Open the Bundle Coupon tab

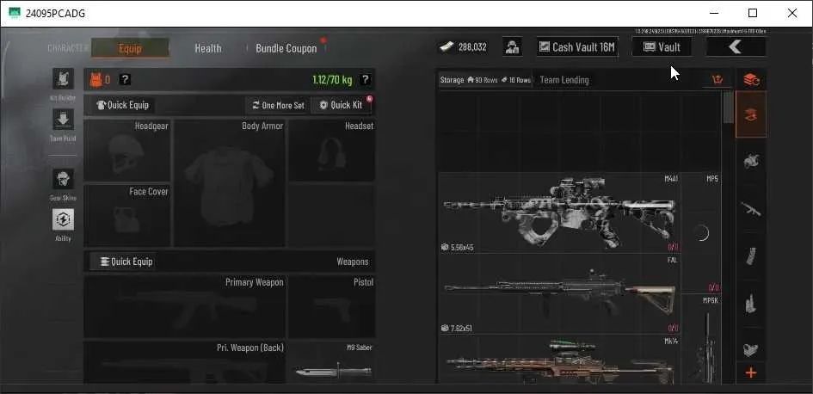286,48
